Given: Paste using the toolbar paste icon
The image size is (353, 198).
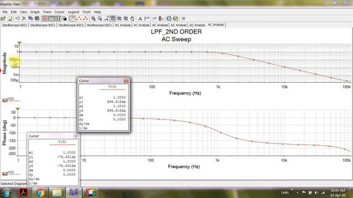Looking at the screenshot, I should [x=37, y=19].
